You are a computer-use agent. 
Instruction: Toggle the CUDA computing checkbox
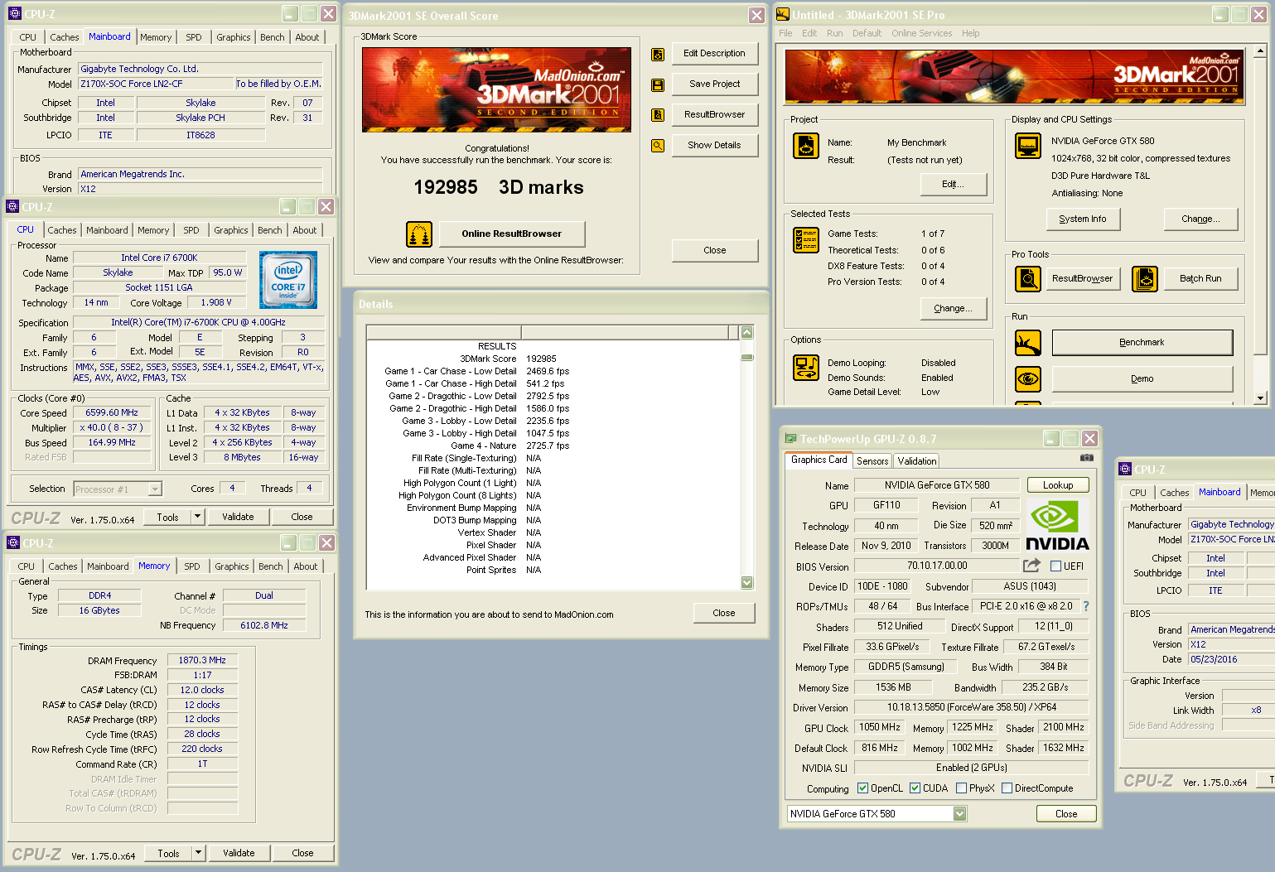[915, 788]
